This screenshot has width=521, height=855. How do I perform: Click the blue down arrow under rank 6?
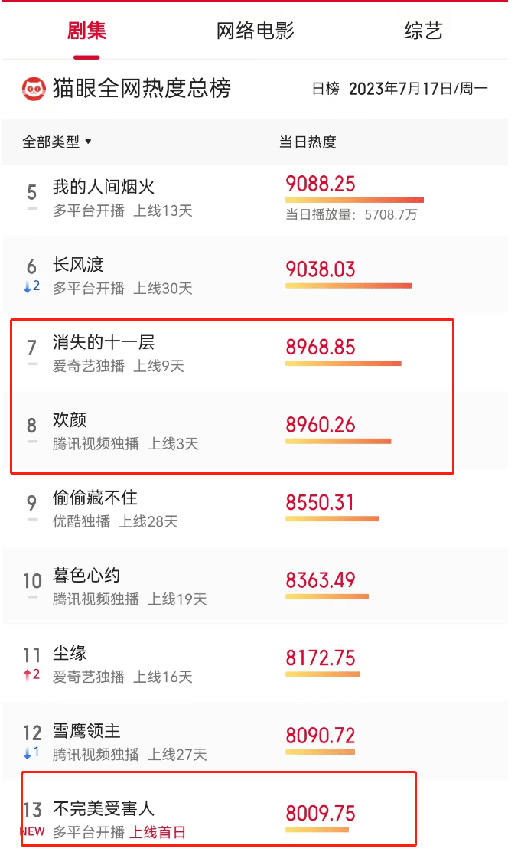pyautogui.click(x=27, y=287)
